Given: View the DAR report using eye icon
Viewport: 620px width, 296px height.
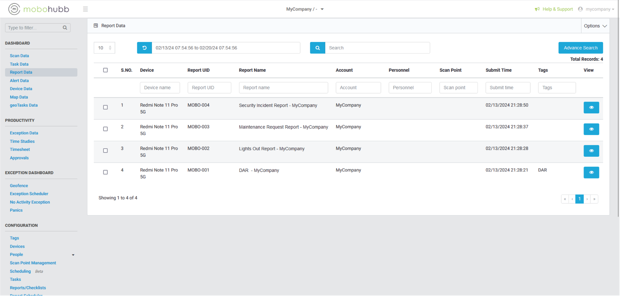Looking at the screenshot, I should coord(591,173).
